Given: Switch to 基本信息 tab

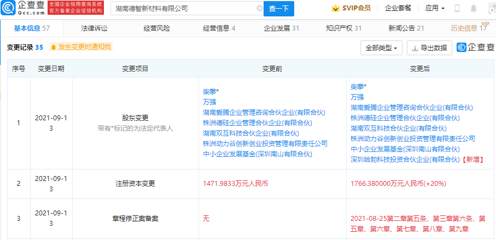Looking at the screenshot, I should pos(32,28).
